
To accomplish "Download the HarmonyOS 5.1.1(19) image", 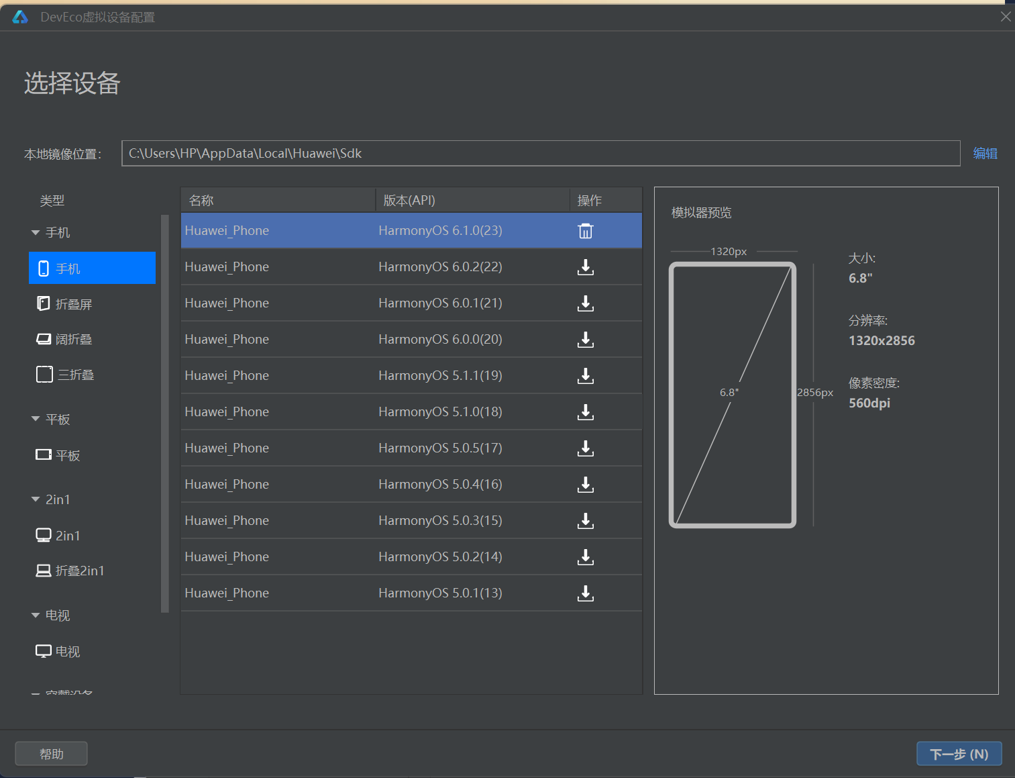I will click(x=586, y=376).
